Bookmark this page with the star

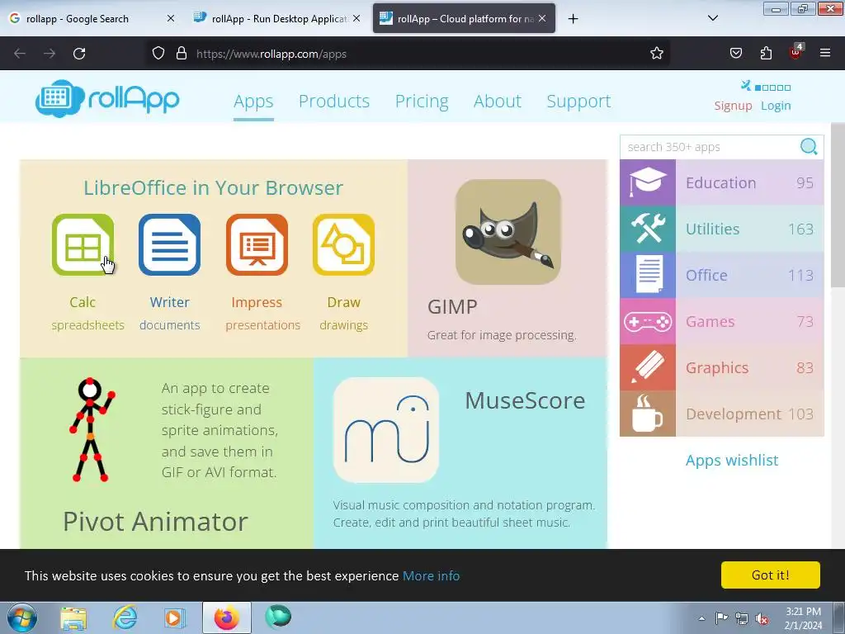[656, 54]
